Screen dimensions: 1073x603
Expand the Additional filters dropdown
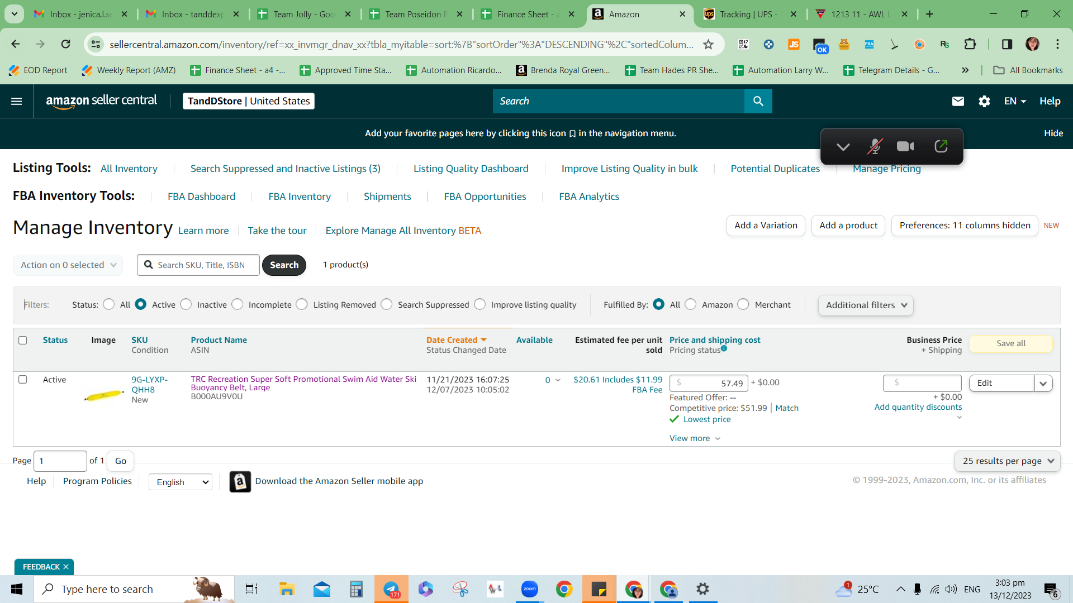866,305
